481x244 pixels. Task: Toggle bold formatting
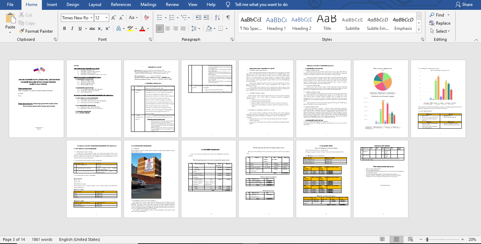[x=64, y=28]
